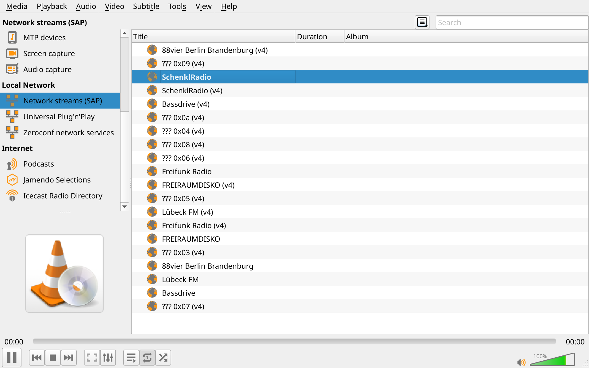The height and width of the screenshot is (368, 589).
Task: Click the Audio capture icon
Action: 12,69
